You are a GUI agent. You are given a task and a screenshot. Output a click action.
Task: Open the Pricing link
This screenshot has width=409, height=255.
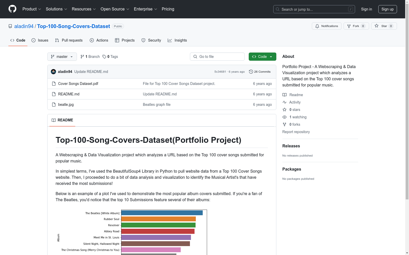pos(168,9)
